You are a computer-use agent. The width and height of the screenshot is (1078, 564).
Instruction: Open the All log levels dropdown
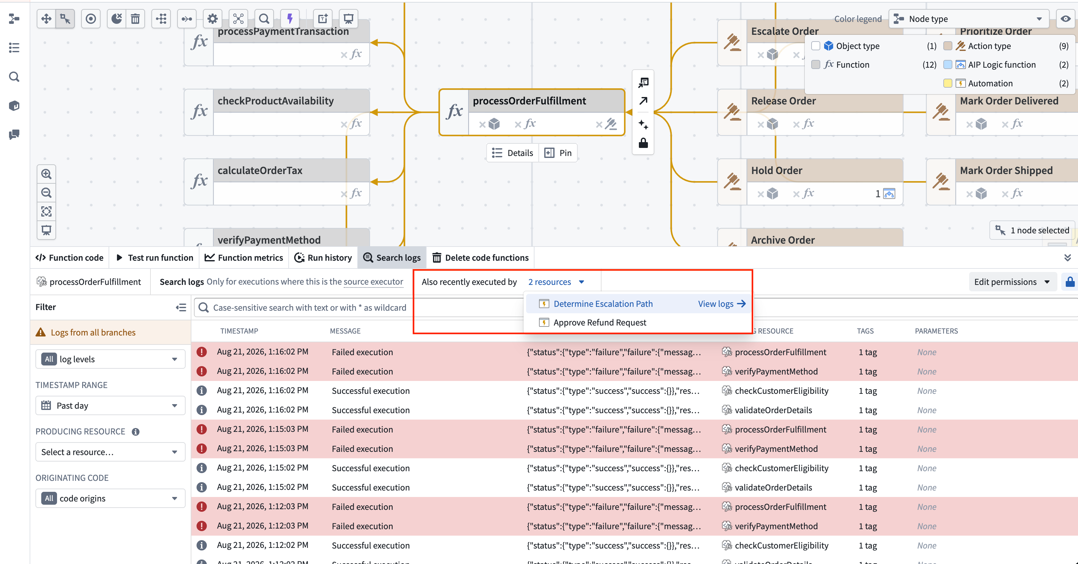(x=110, y=359)
